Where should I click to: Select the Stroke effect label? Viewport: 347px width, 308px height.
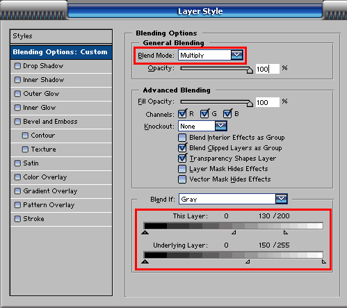(33, 219)
